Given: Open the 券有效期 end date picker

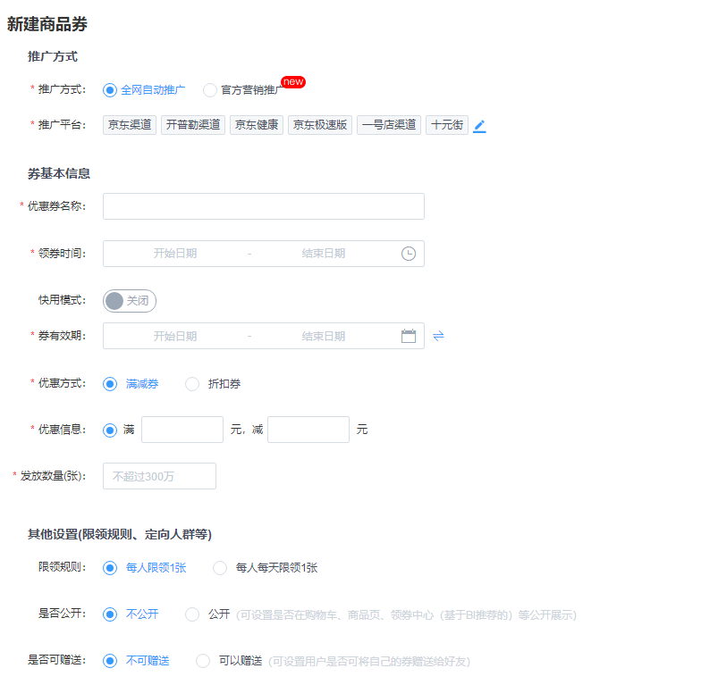Looking at the screenshot, I should [x=323, y=337].
